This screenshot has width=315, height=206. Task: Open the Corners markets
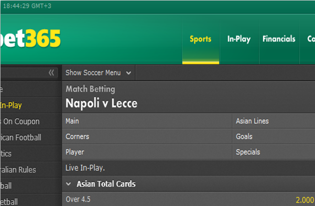[x=147, y=136]
